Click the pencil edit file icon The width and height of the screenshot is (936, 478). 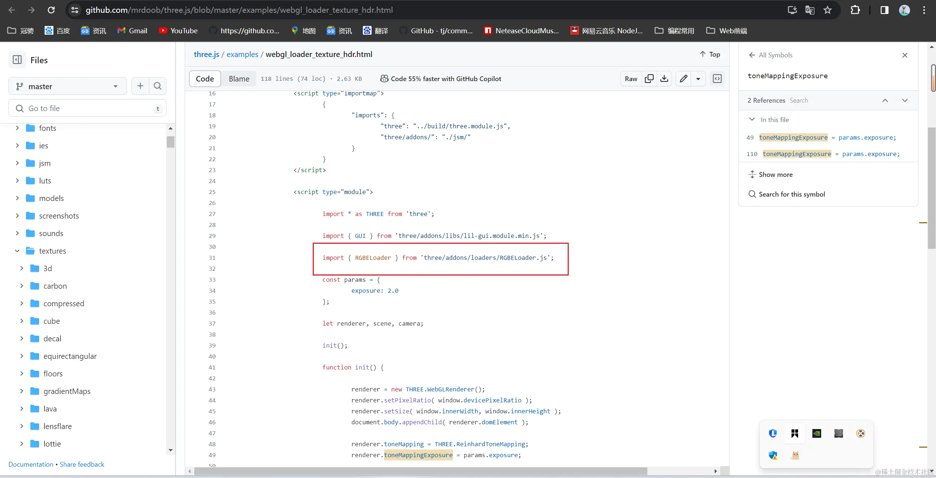683,79
